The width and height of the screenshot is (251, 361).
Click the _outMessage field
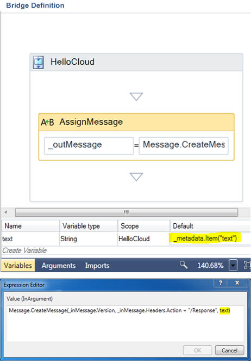coord(89,146)
